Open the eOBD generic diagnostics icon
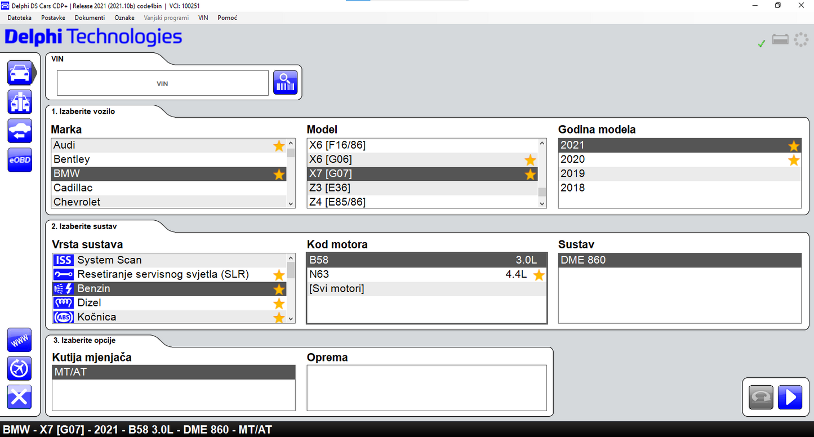 click(x=20, y=160)
